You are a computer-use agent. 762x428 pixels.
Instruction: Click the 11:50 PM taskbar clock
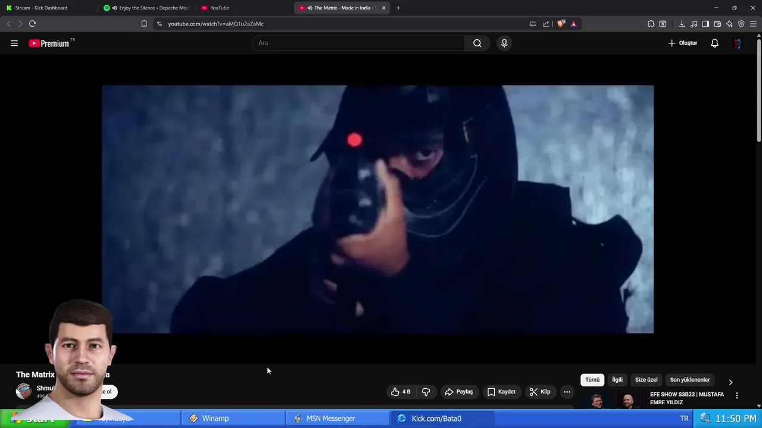click(736, 418)
